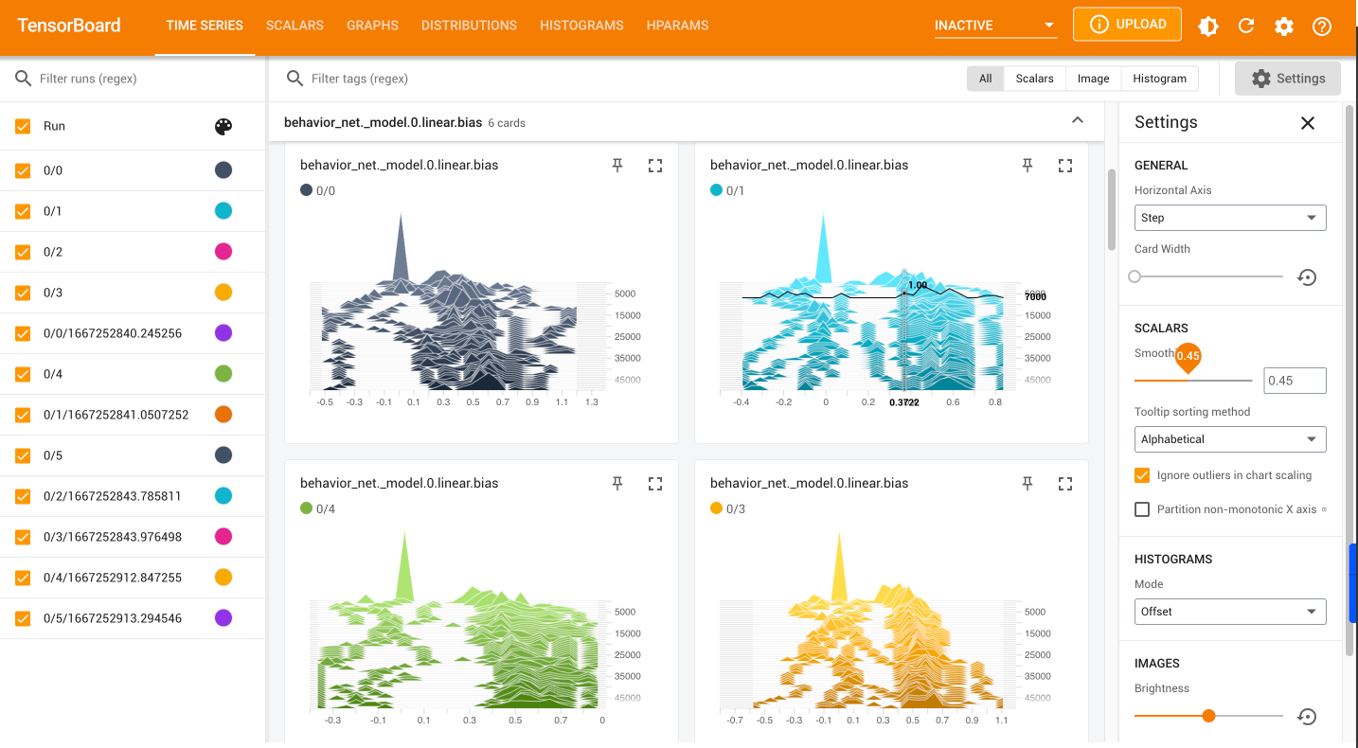Pin the 0/0 histogram card
1358x748 pixels.
point(617,166)
